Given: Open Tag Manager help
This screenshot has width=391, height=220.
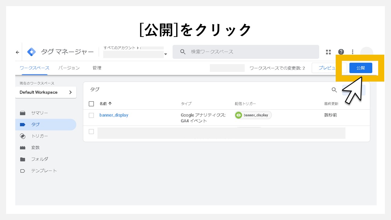Looking at the screenshot, I should 341,52.
